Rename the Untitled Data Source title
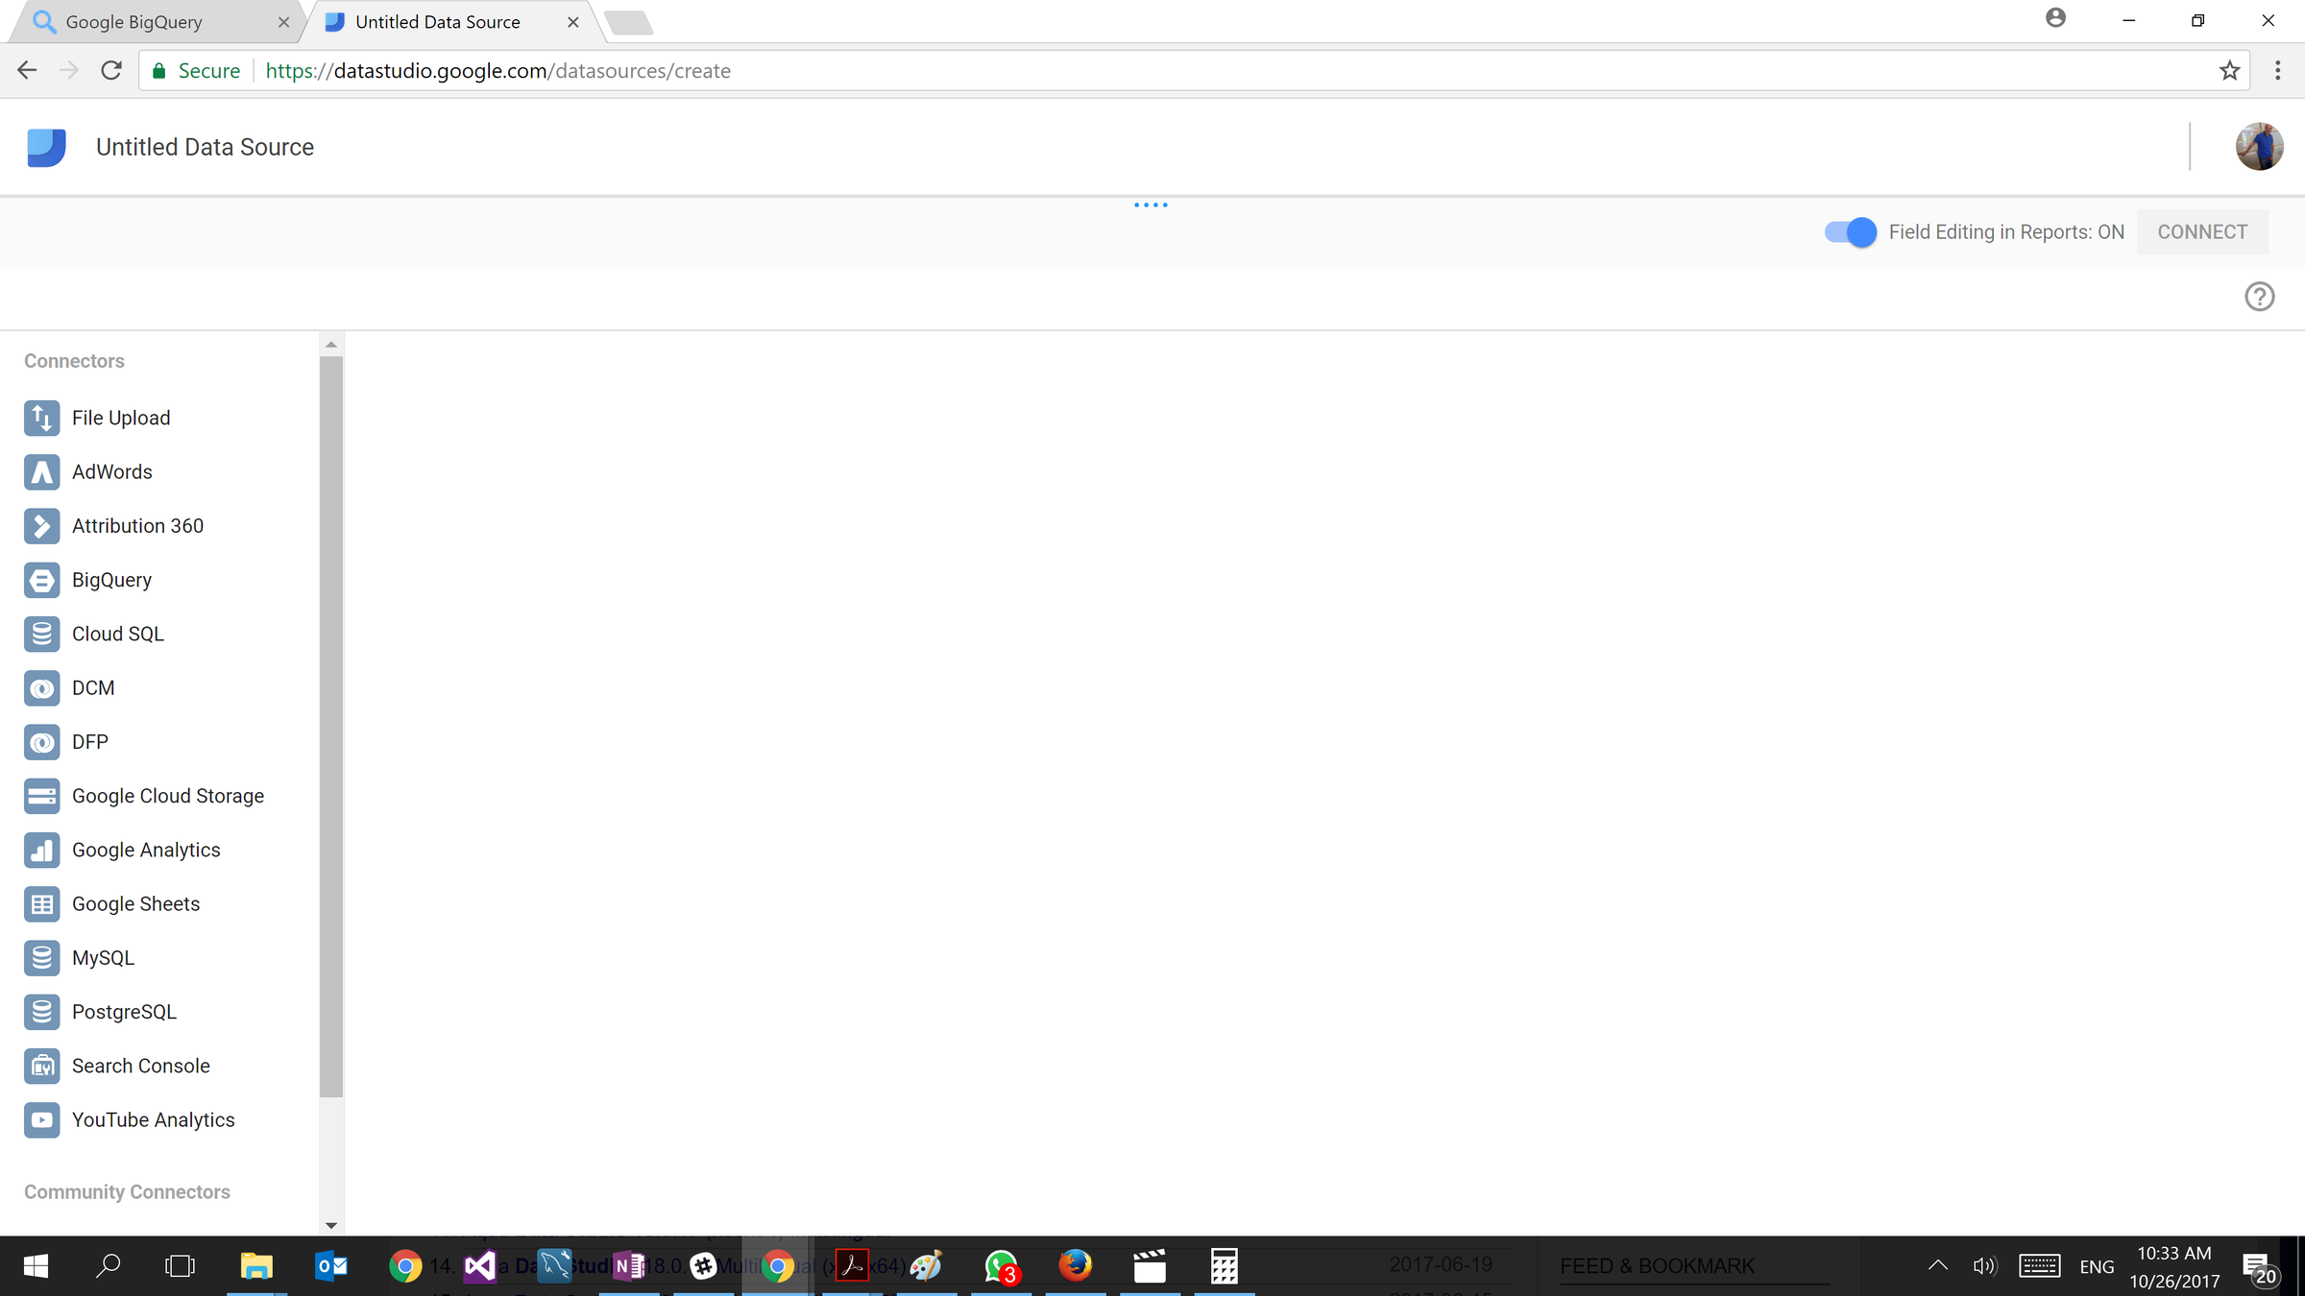Image resolution: width=2305 pixels, height=1296 pixels. pyautogui.click(x=205, y=147)
